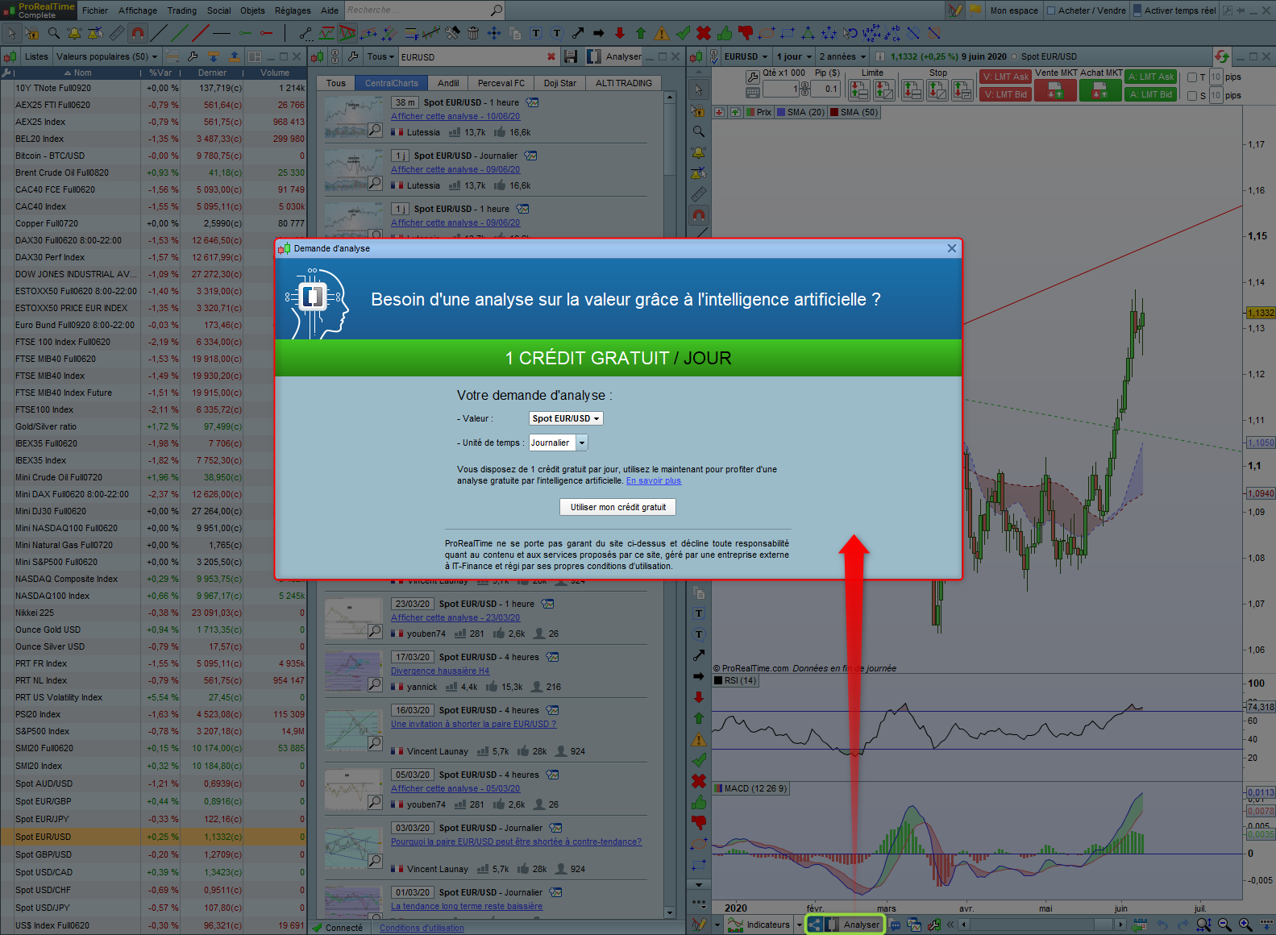Click the Recherche search field
Image resolution: width=1276 pixels, height=935 pixels.
[417, 10]
